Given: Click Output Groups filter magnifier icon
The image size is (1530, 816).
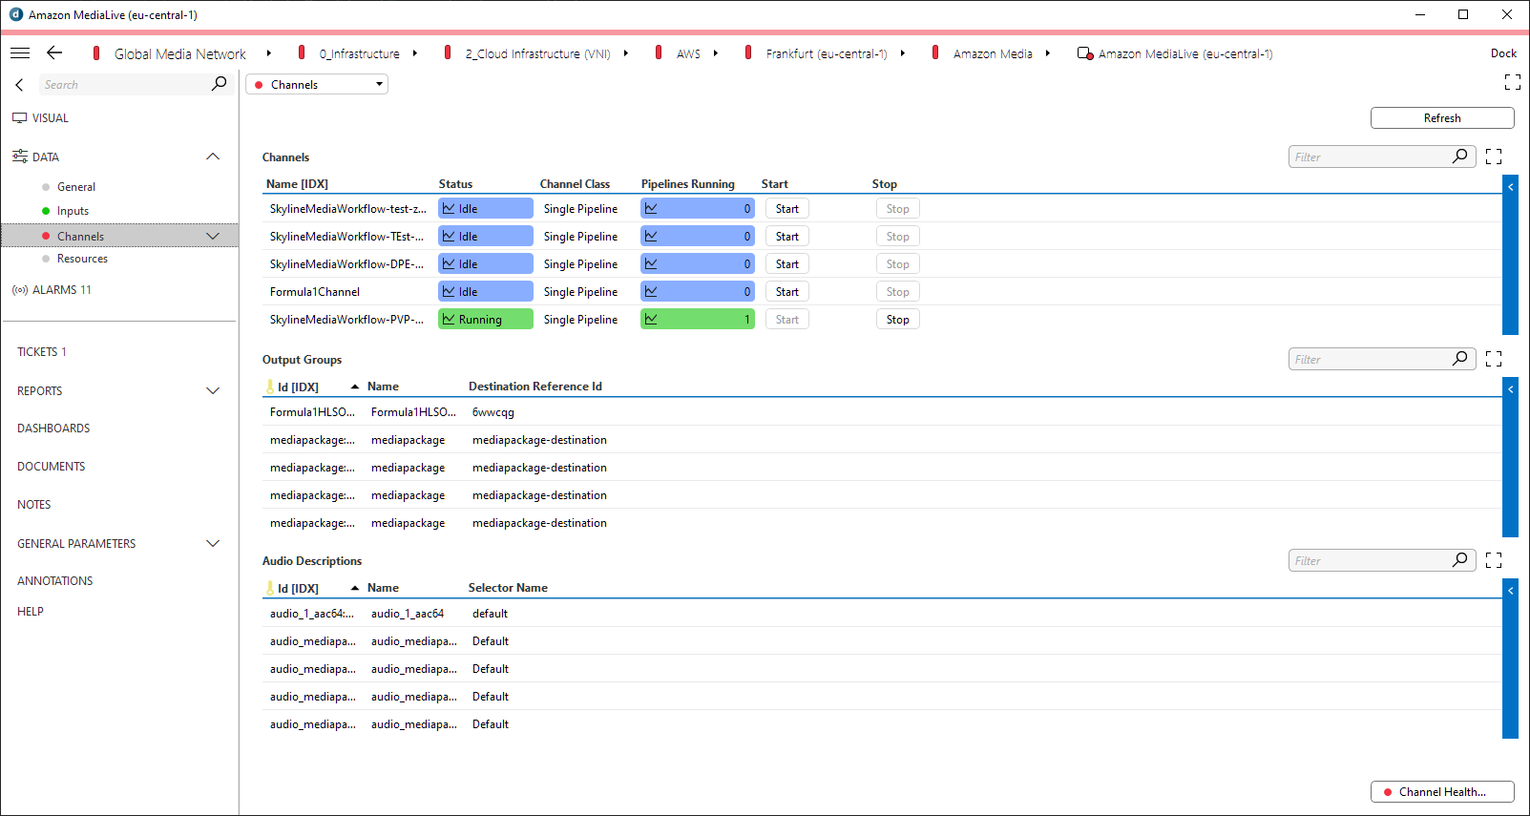Looking at the screenshot, I should [x=1460, y=359].
